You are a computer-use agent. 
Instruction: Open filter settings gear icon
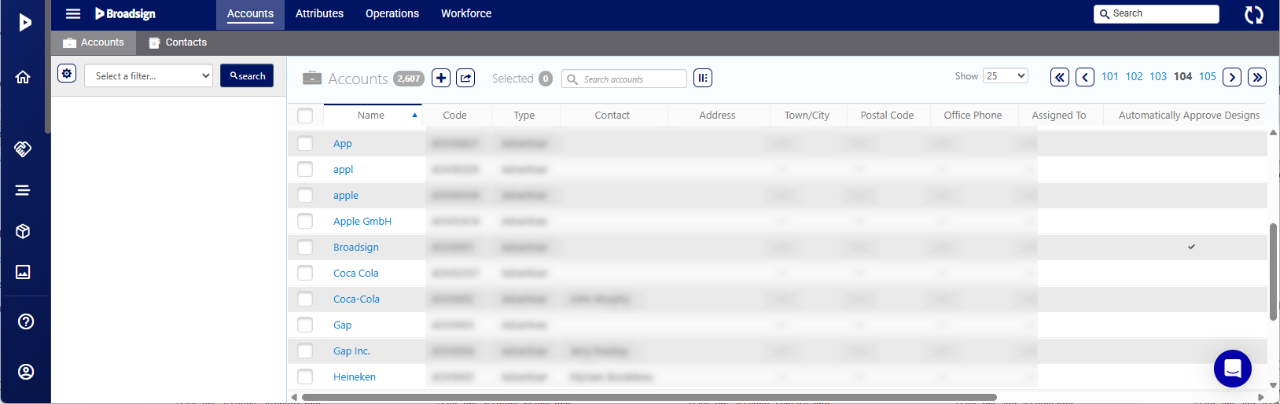pyautogui.click(x=67, y=74)
